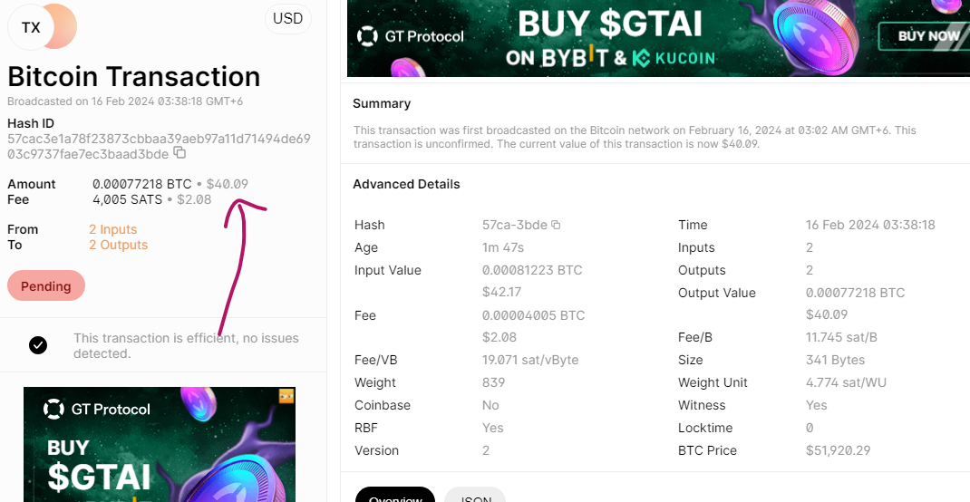Viewport: 970px width, 502px height.
Task: Click the TX transaction badge icon
Action: [x=32, y=27]
